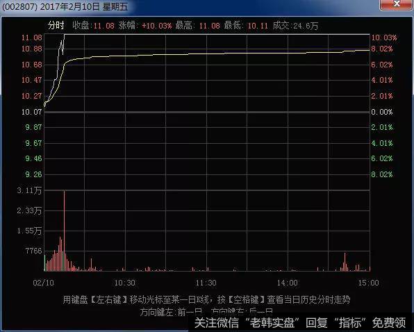Click the 分时 chart label
Viewport: 414px width, 332px height.
coord(56,25)
